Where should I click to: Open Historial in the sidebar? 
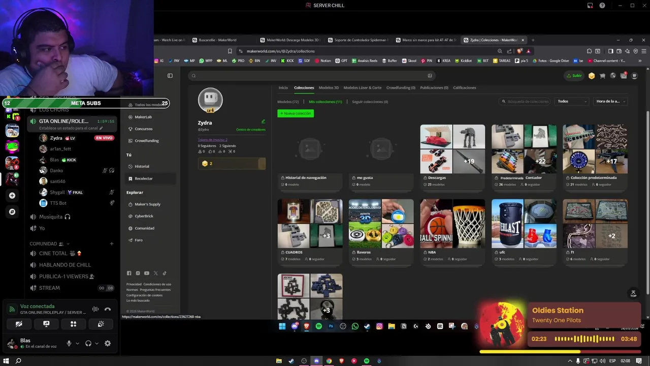pos(142,166)
